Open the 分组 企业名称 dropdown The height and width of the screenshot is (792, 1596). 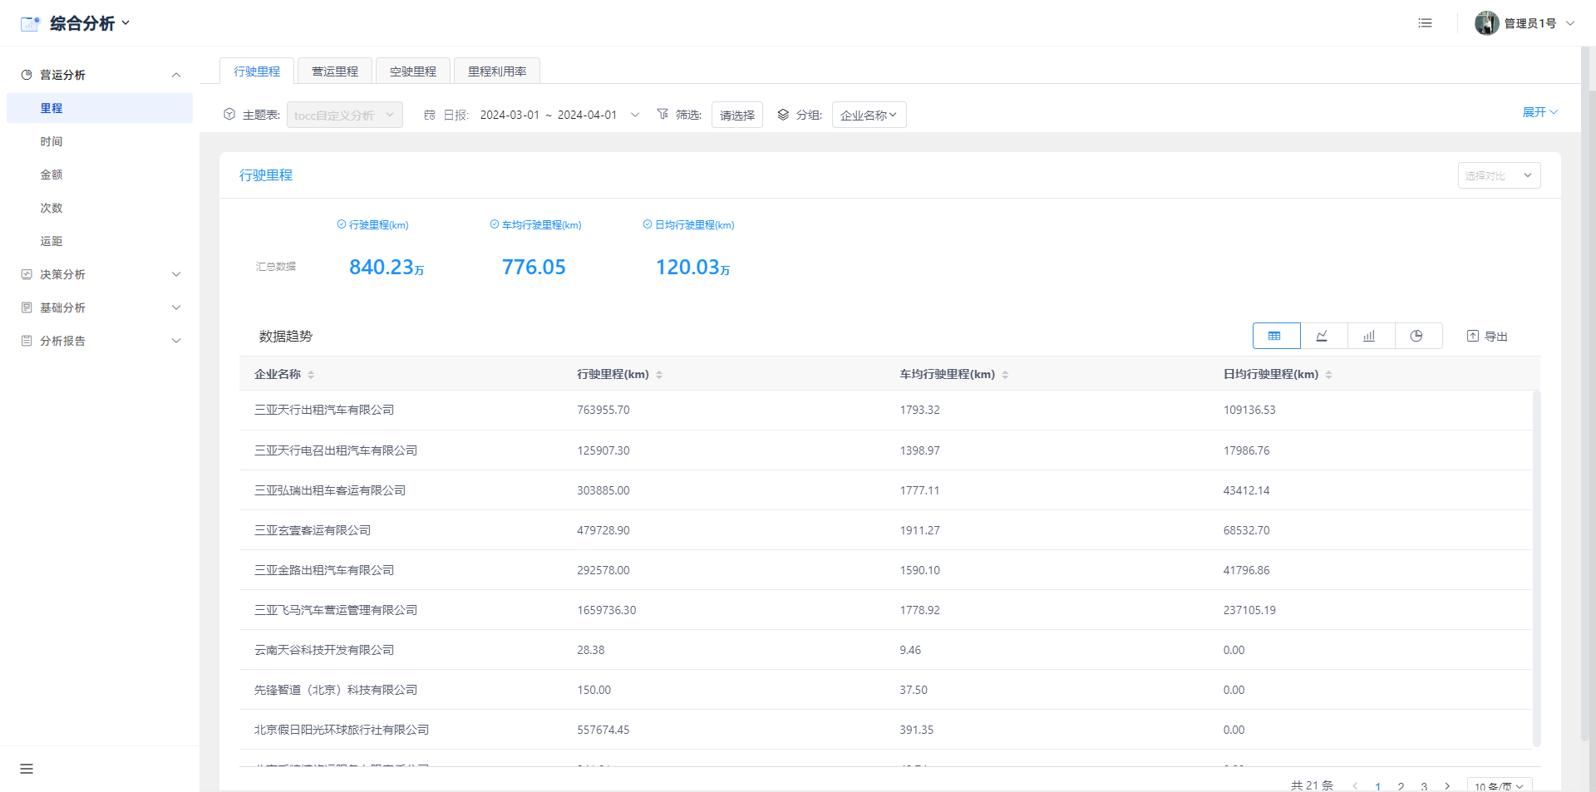[x=868, y=115]
